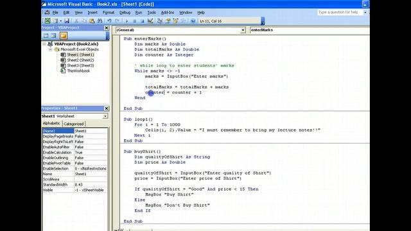Select the EnableOutlining property row
This screenshot has width=411, height=231.
74,158
